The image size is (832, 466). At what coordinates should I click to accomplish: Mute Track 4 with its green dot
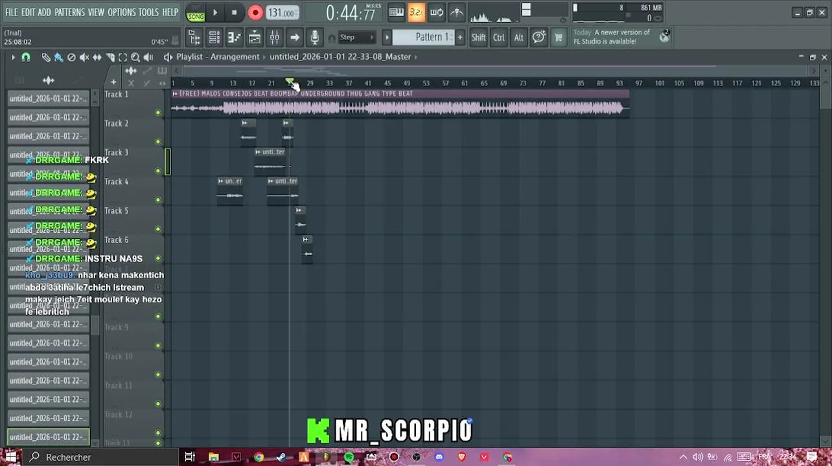158,200
